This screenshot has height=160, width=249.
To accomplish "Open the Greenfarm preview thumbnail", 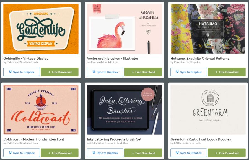I will tap(208, 110).
